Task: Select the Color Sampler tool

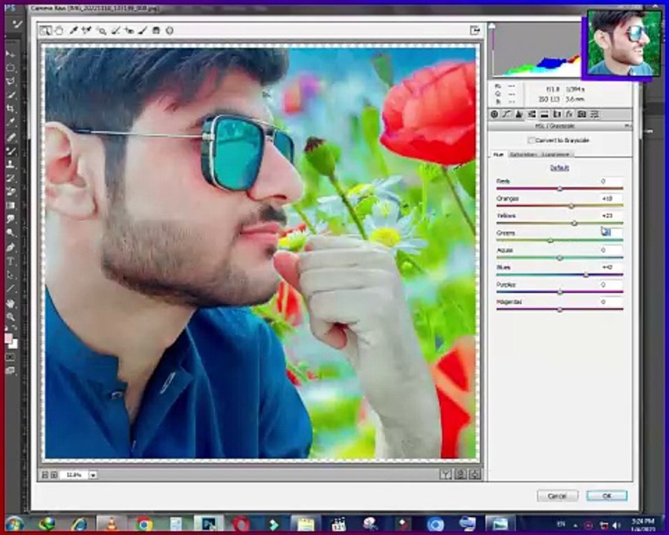Action: pyautogui.click(x=87, y=30)
